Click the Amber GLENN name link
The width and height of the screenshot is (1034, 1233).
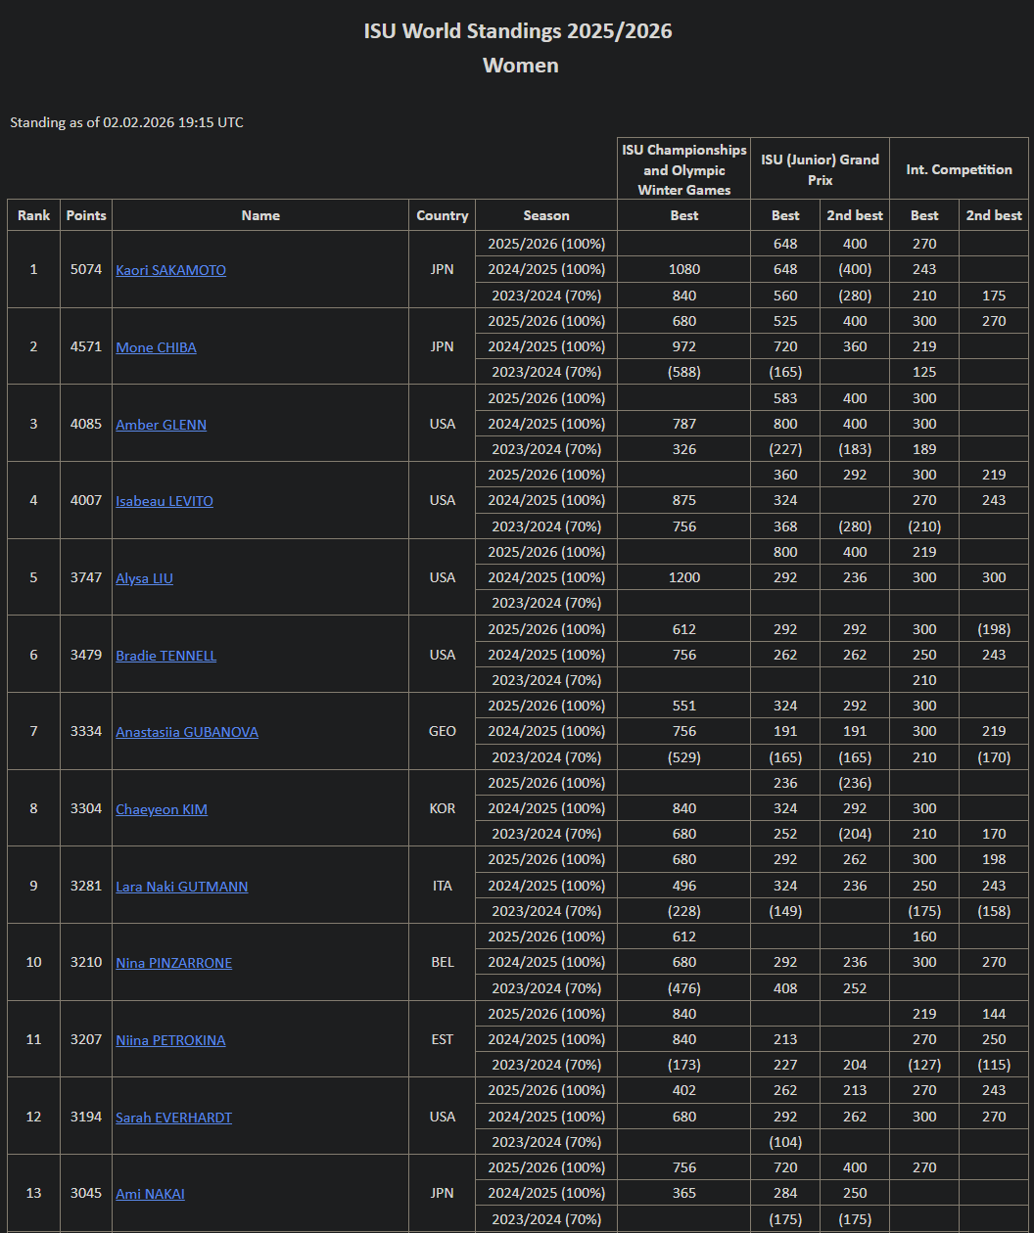click(161, 425)
